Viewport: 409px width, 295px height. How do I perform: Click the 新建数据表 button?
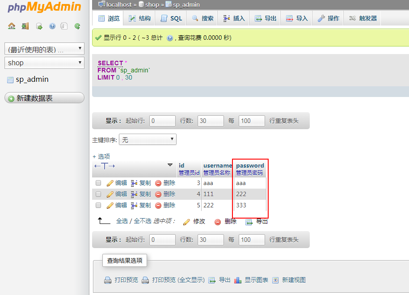(44, 98)
